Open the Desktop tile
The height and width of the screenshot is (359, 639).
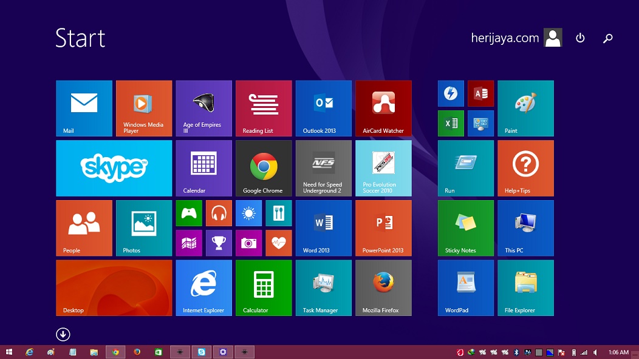[x=114, y=287]
